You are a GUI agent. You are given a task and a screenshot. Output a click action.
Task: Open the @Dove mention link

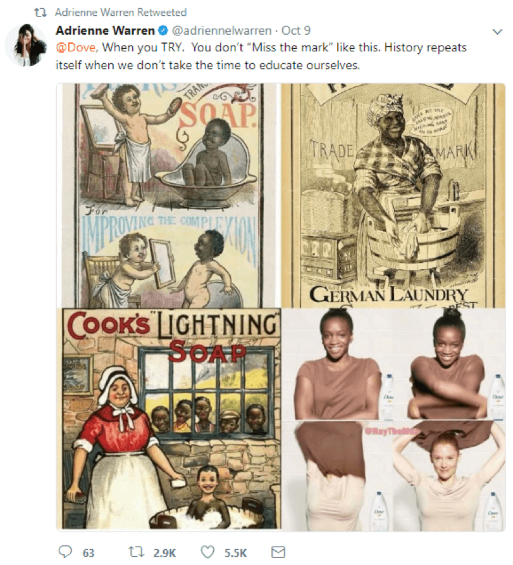click(x=75, y=48)
